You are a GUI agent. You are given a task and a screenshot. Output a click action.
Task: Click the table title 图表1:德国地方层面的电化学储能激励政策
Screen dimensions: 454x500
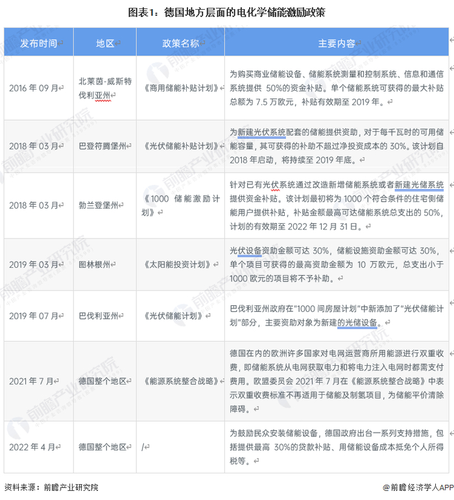tap(226, 12)
